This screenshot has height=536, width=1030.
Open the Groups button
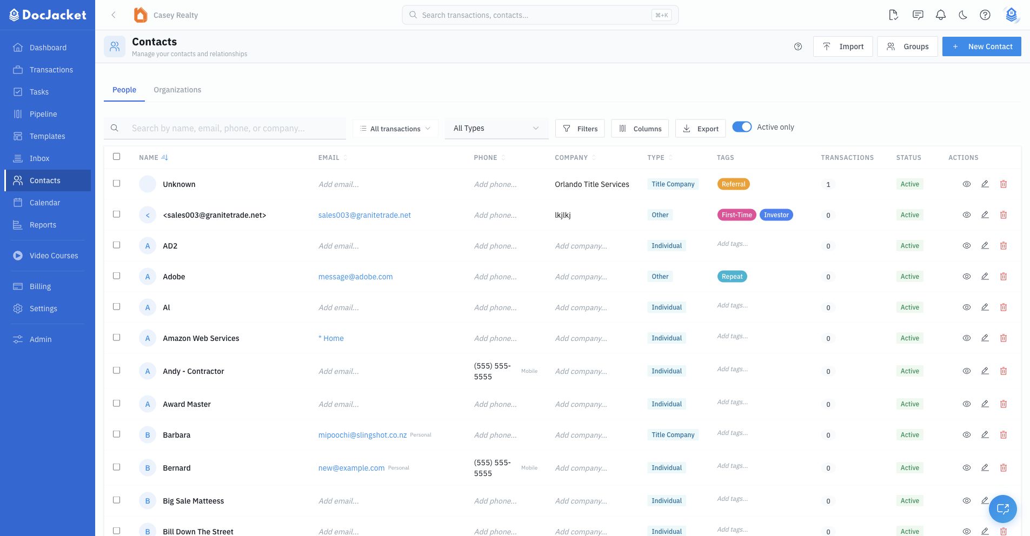[x=907, y=46]
